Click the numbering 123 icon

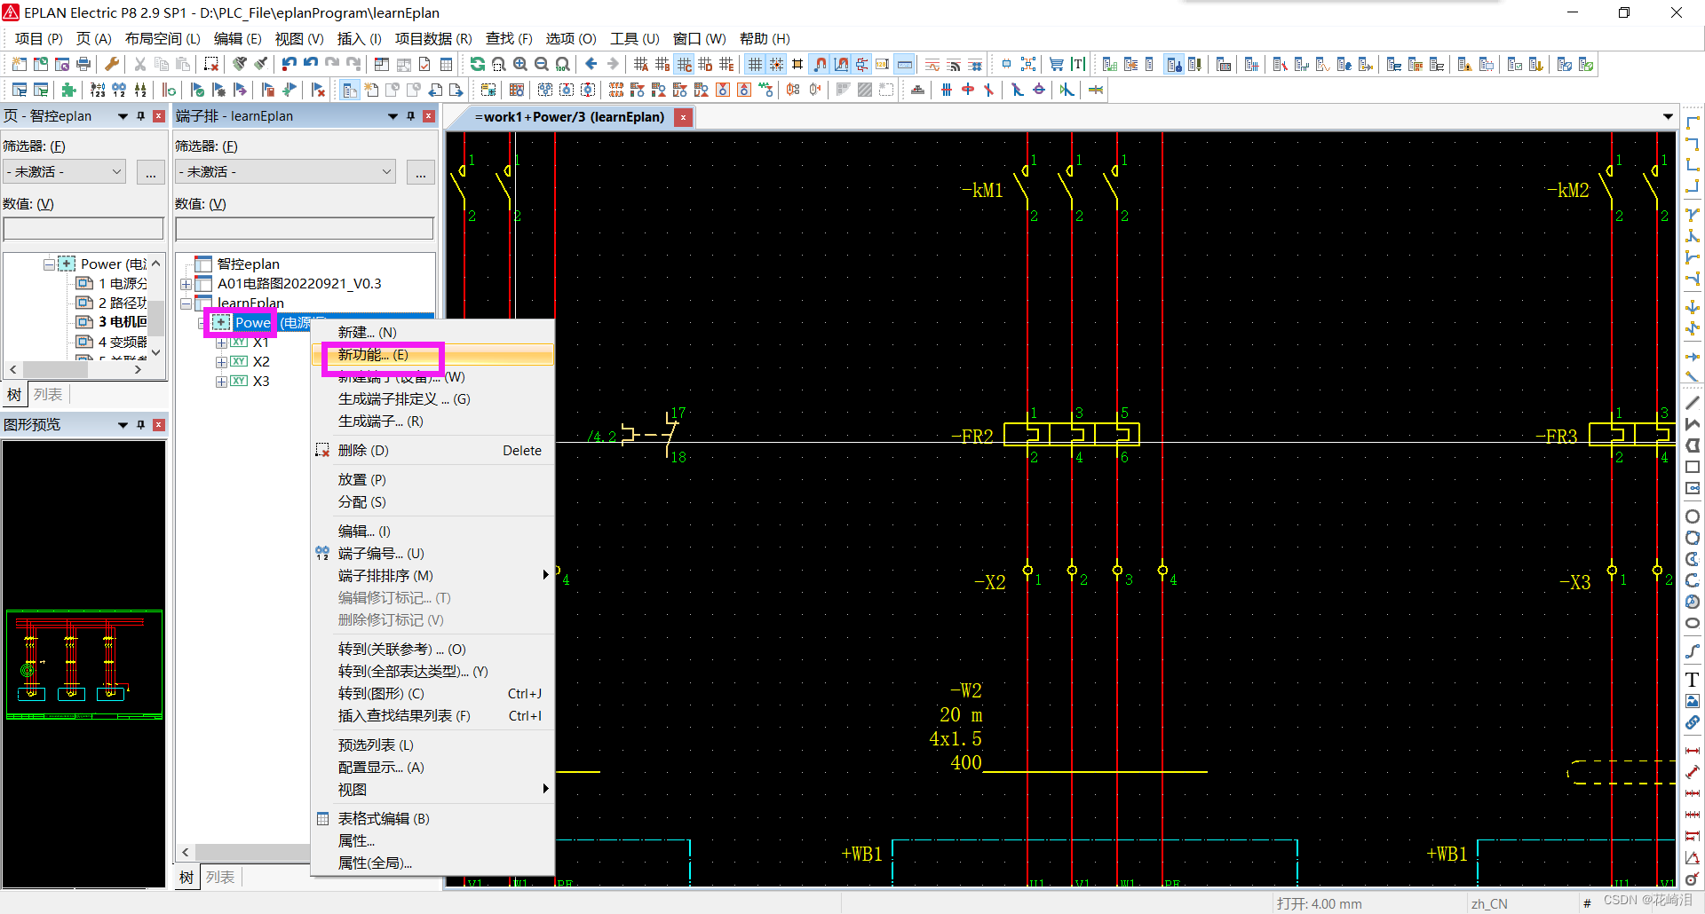tap(98, 90)
